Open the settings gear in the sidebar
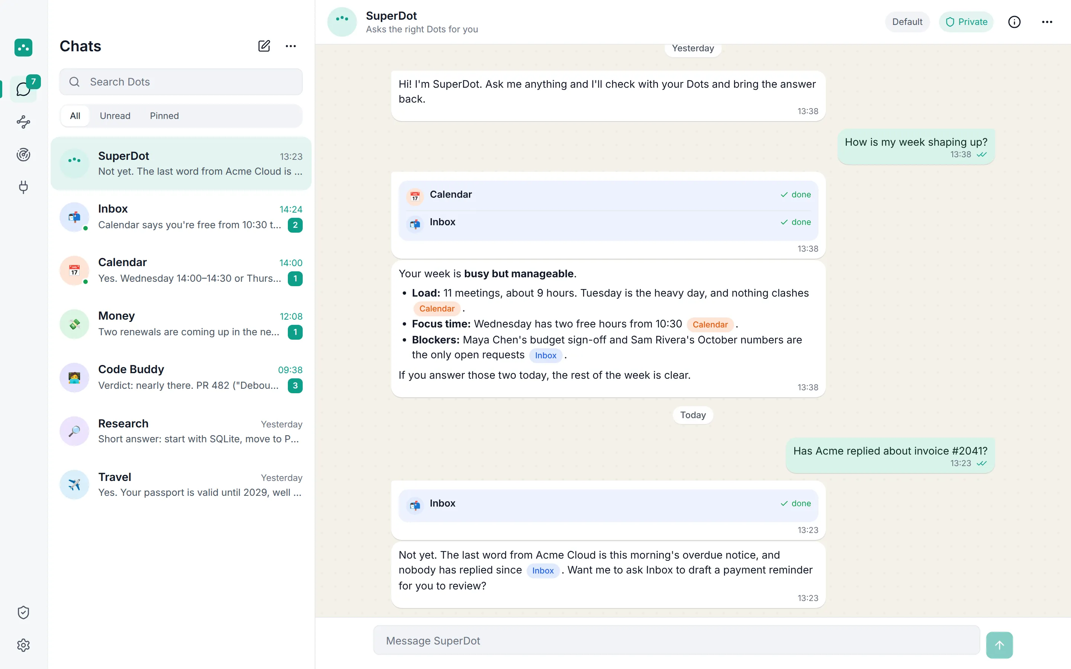The height and width of the screenshot is (669, 1071). (23, 645)
